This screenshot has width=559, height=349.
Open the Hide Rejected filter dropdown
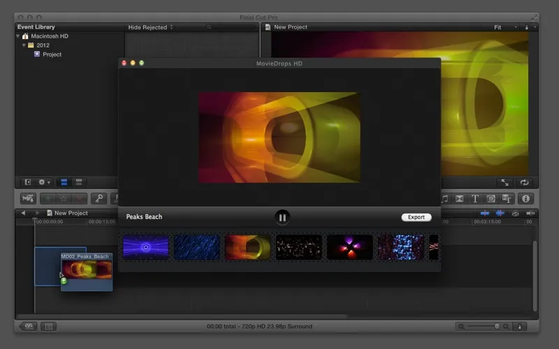pos(150,27)
